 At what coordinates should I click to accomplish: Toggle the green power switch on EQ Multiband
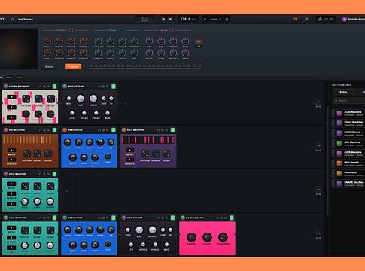(x=232, y=218)
